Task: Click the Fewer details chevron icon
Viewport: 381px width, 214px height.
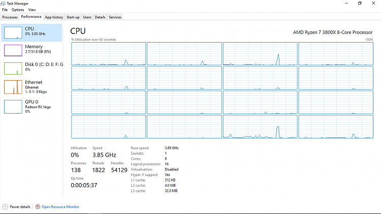Action: [x=5, y=207]
